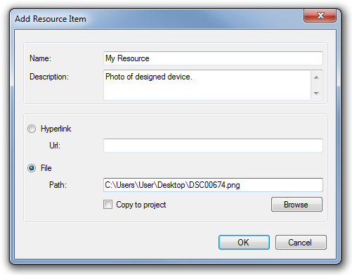Image resolution: width=352 pixels, height=275 pixels.
Task: Click the Add Resource Item title text
Action: 51,19
